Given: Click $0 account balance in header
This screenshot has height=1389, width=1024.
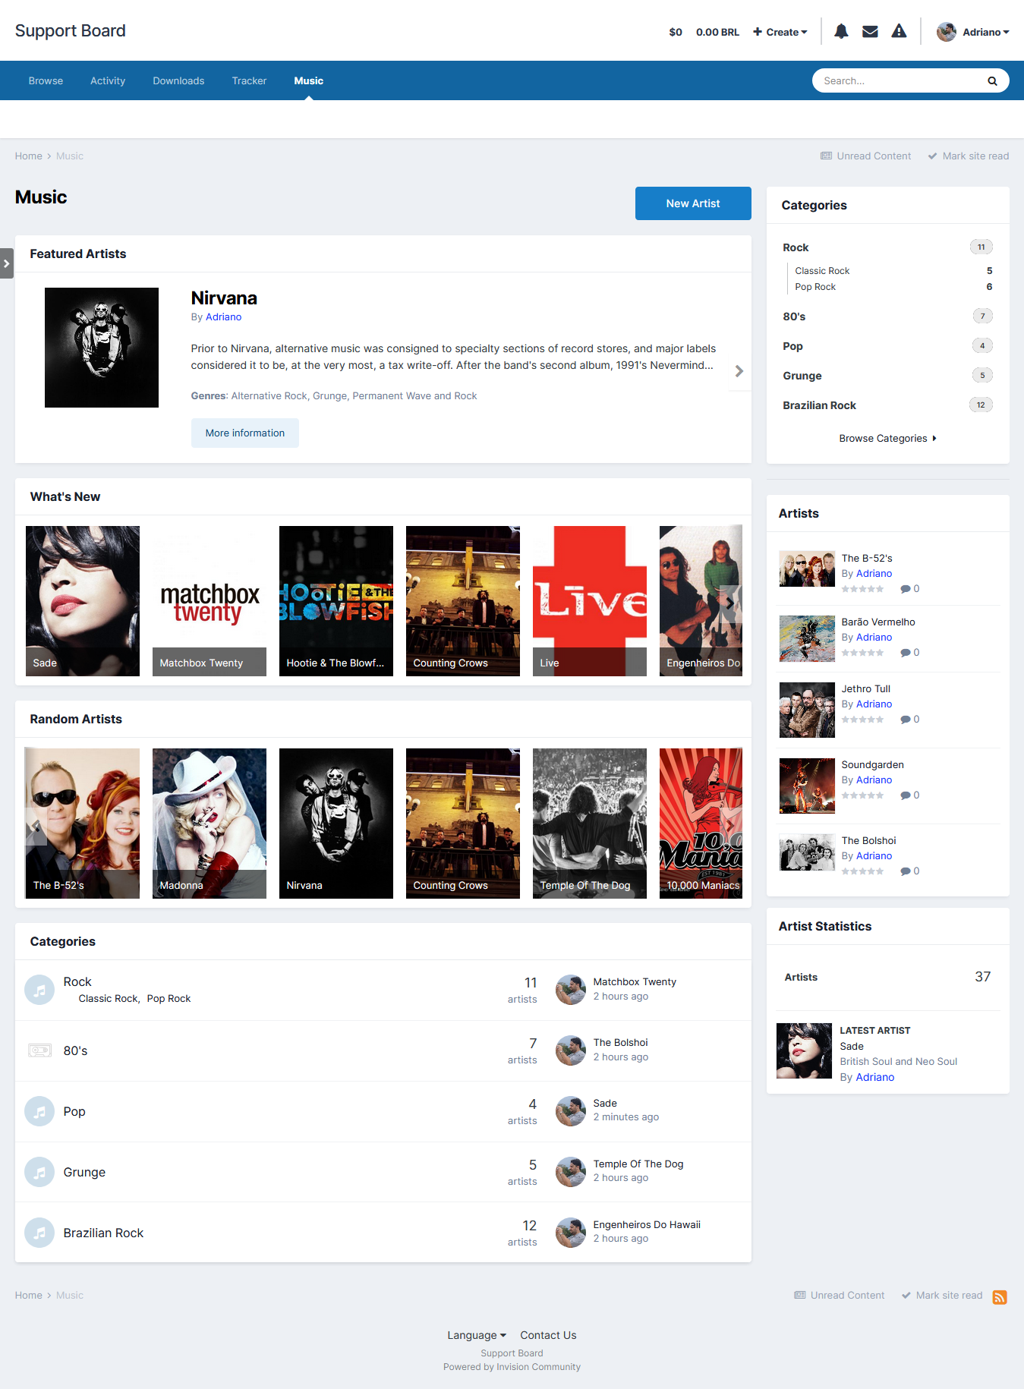Looking at the screenshot, I should point(676,32).
